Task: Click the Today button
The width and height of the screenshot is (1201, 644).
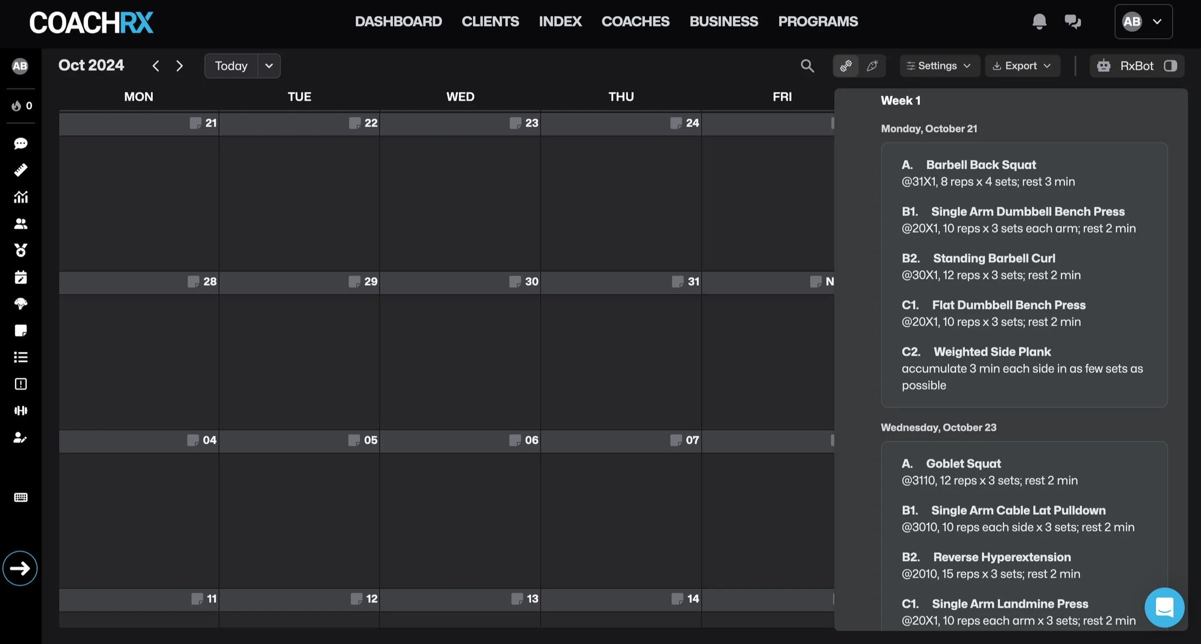Action: click(231, 66)
